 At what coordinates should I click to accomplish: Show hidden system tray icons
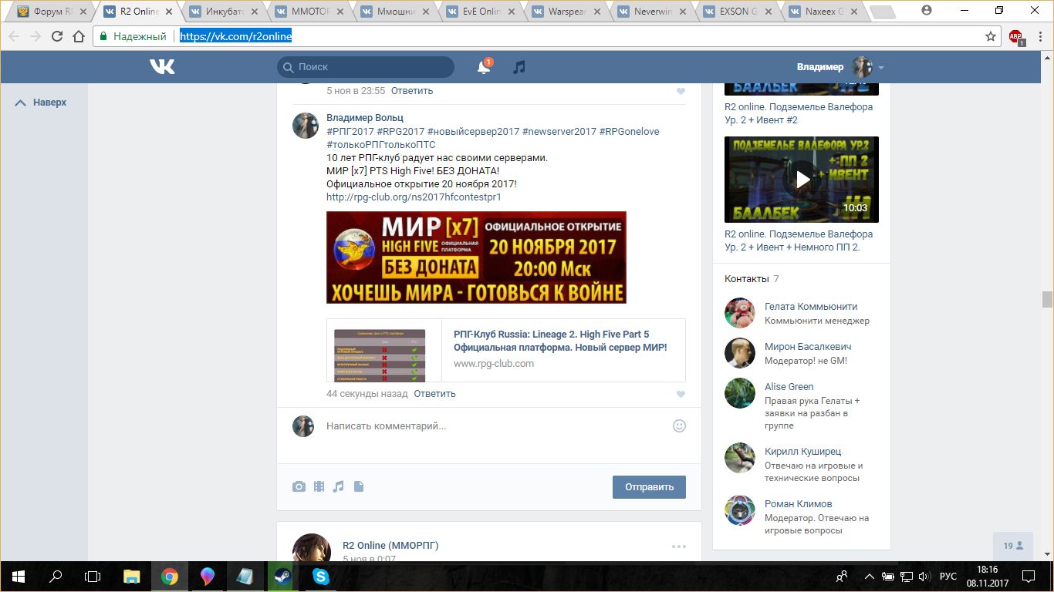click(870, 576)
